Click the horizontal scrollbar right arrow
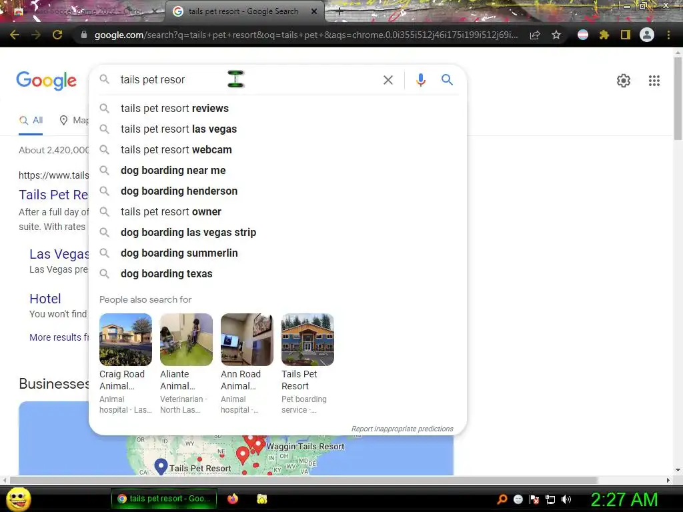Viewport: 683px width, 512px height. pos(668,480)
